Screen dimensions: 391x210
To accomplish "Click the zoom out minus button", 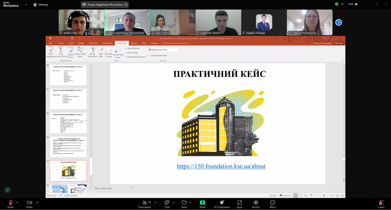I will click(315, 195).
